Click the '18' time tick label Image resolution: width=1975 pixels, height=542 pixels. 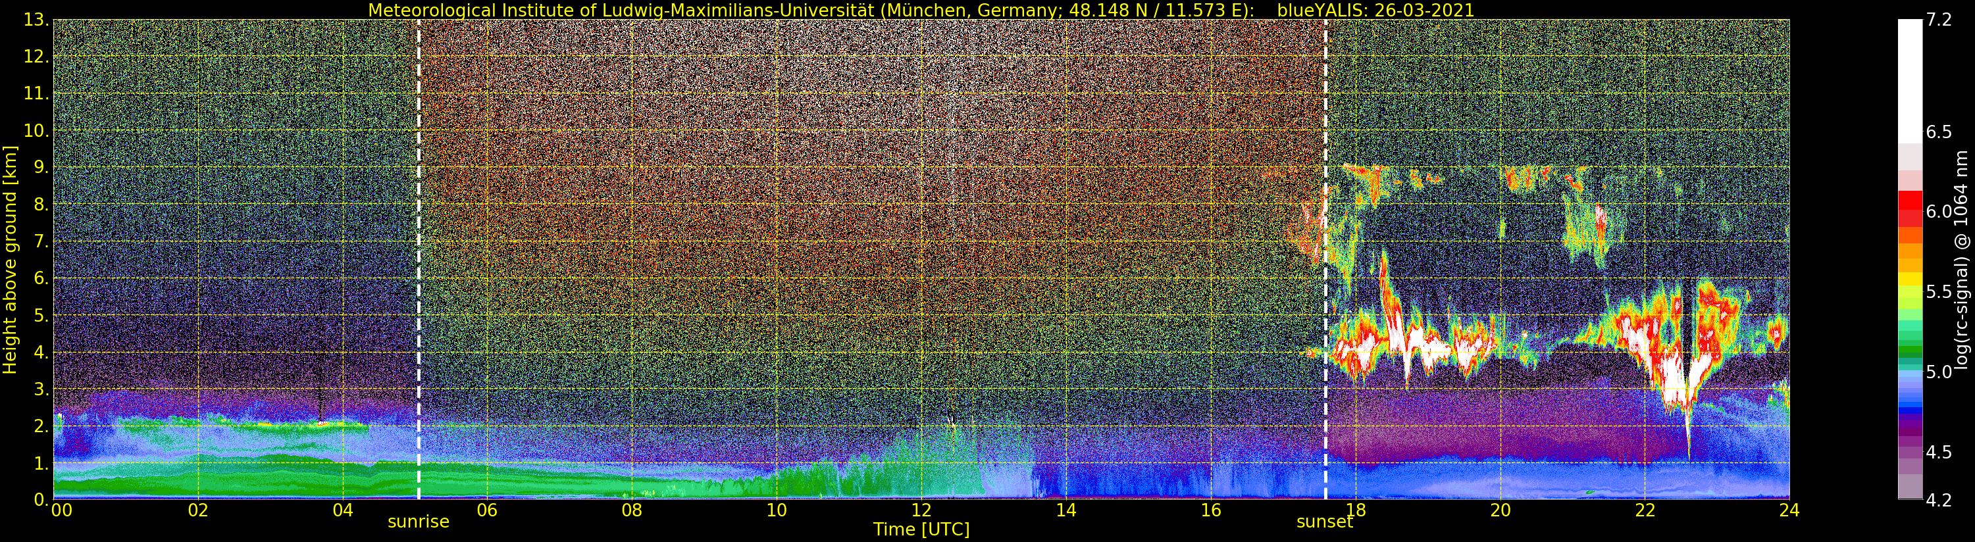(1356, 510)
